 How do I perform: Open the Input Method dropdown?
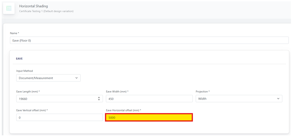click(49, 78)
